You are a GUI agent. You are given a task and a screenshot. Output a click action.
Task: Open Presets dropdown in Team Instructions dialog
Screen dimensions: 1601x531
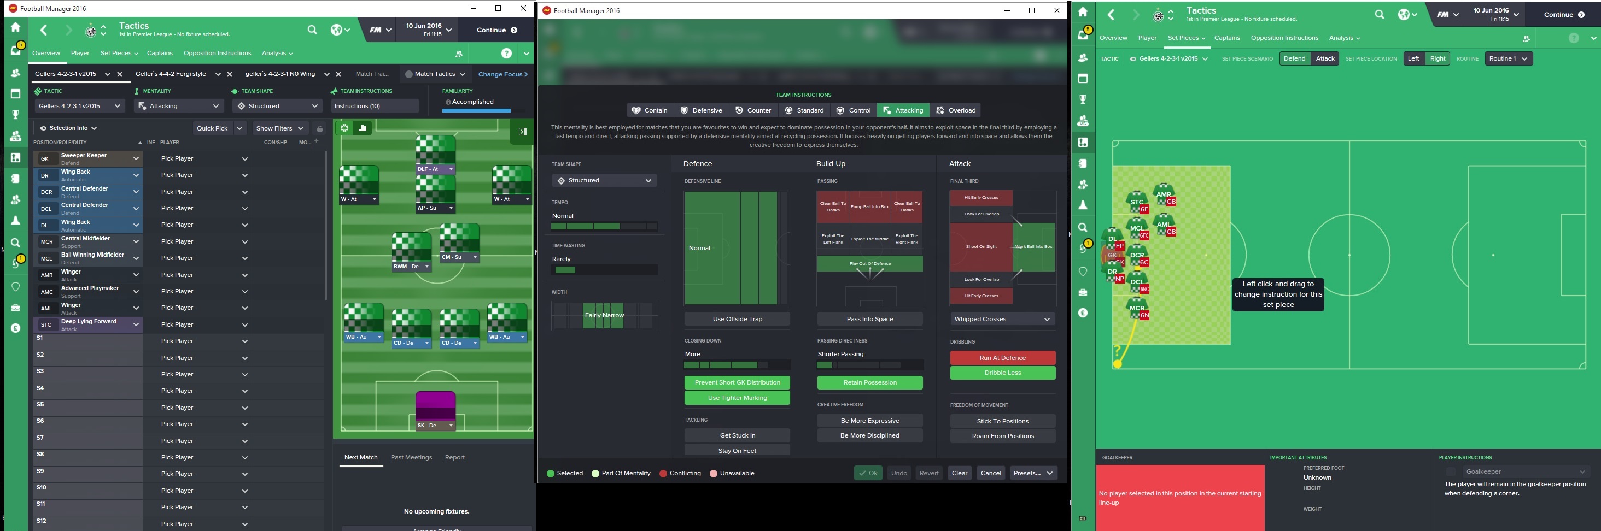click(1033, 473)
